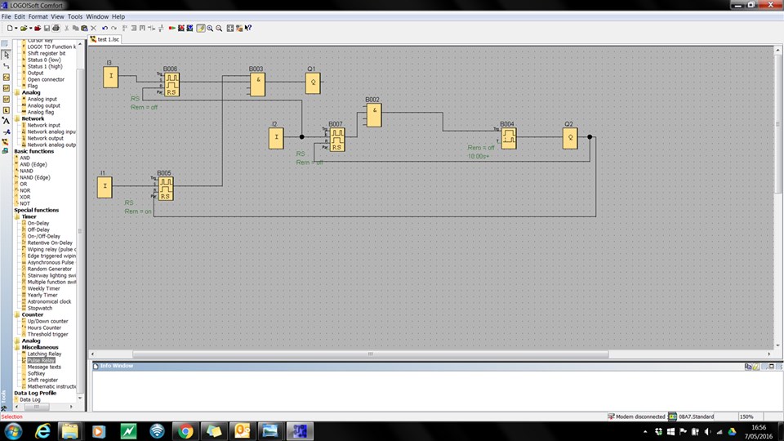This screenshot has width=784, height=441.
Task: Choose the connect wiring tool
Action: [x=6, y=65]
